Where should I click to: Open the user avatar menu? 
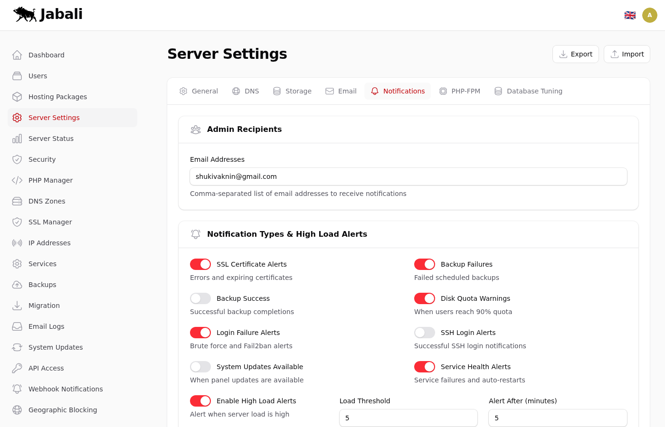(649, 15)
